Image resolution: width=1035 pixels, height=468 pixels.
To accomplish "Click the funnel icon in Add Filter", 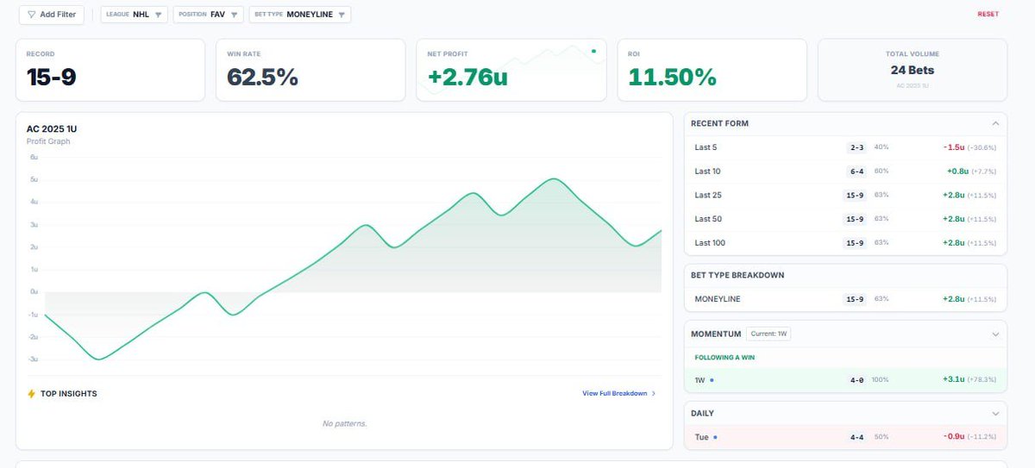I will coord(32,15).
